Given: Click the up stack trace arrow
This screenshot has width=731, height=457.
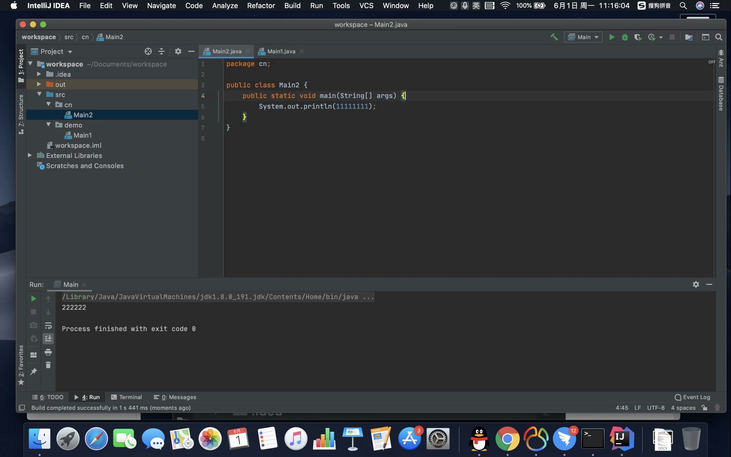Looking at the screenshot, I should (x=48, y=299).
